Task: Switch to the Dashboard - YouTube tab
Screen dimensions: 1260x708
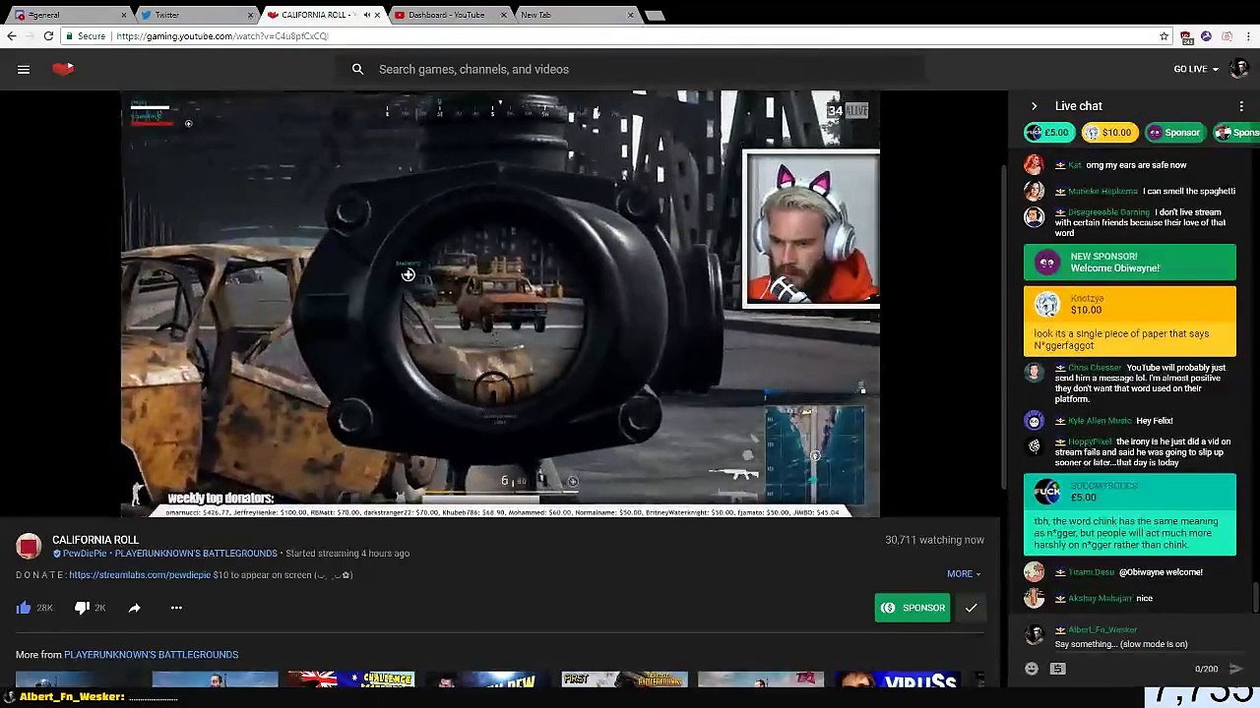Action: pos(450,15)
